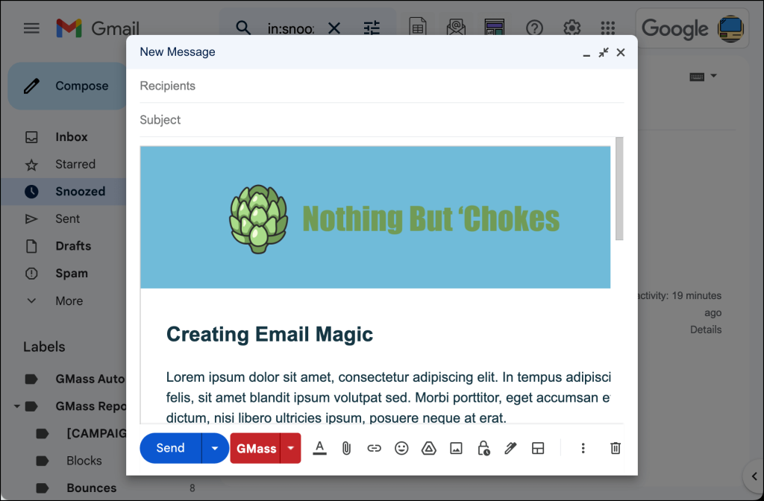Discard the draft with the trash icon
The height and width of the screenshot is (501, 764).
pyautogui.click(x=615, y=448)
